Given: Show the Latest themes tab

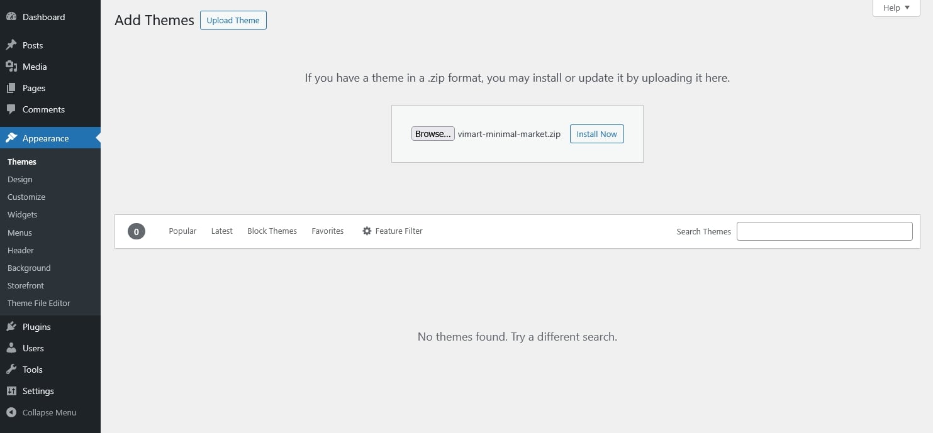Looking at the screenshot, I should point(221,231).
